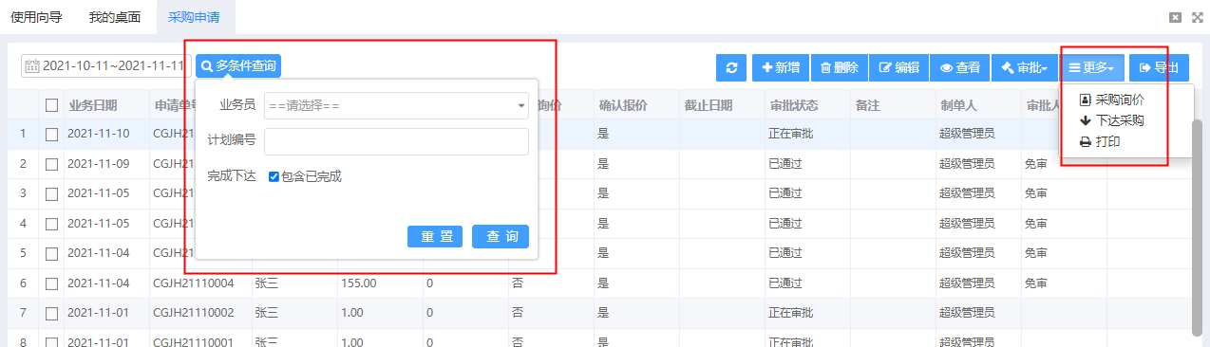Switch to the 我的桌面 tab
1210x347 pixels.
pyautogui.click(x=115, y=17)
